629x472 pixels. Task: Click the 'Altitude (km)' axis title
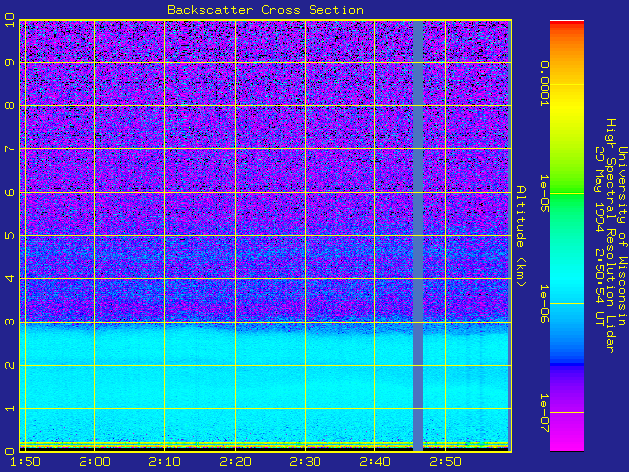[x=520, y=236]
